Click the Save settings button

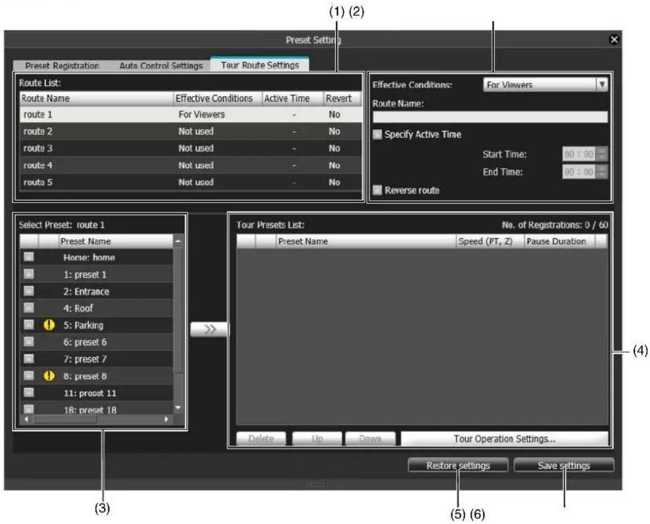point(564,465)
